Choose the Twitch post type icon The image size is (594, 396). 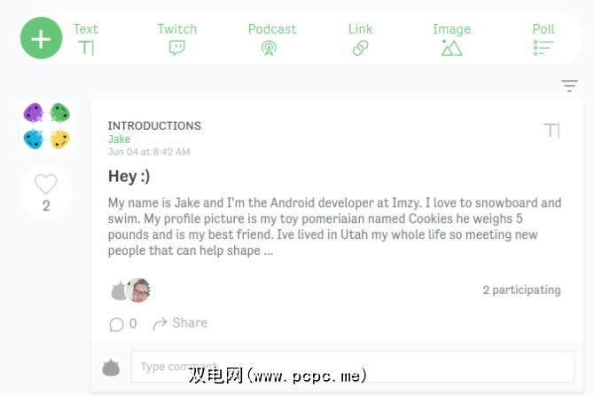176,47
